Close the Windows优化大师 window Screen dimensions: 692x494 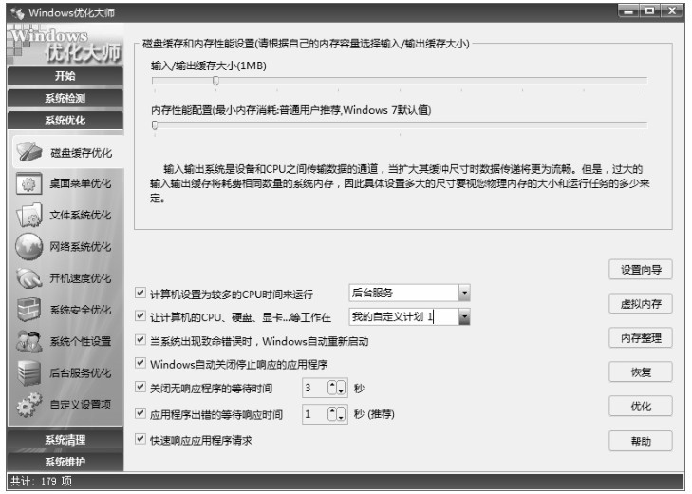(x=672, y=10)
